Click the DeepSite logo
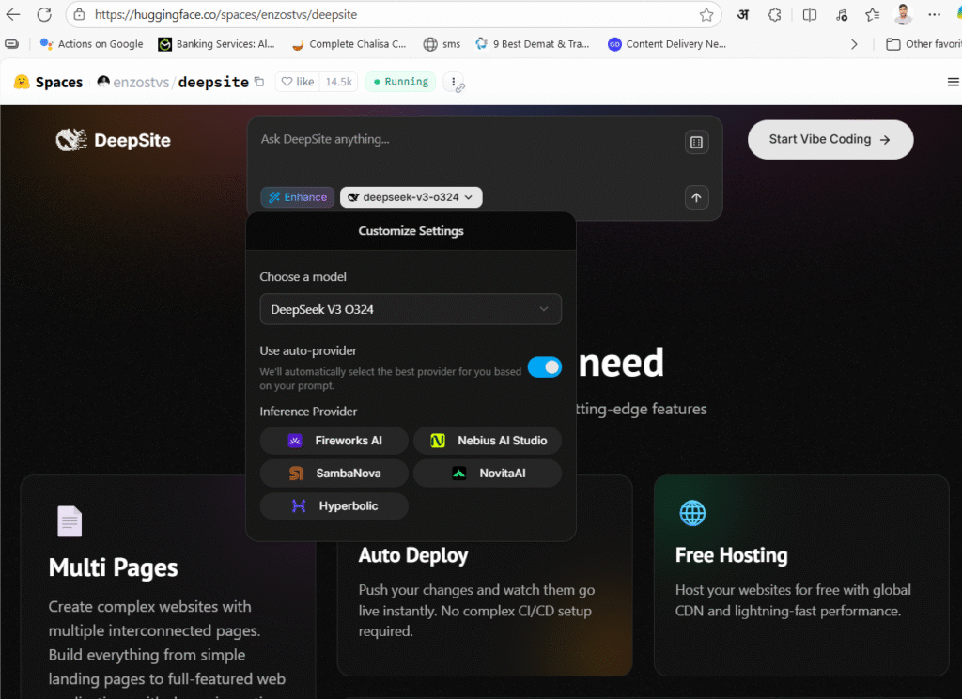 click(113, 140)
